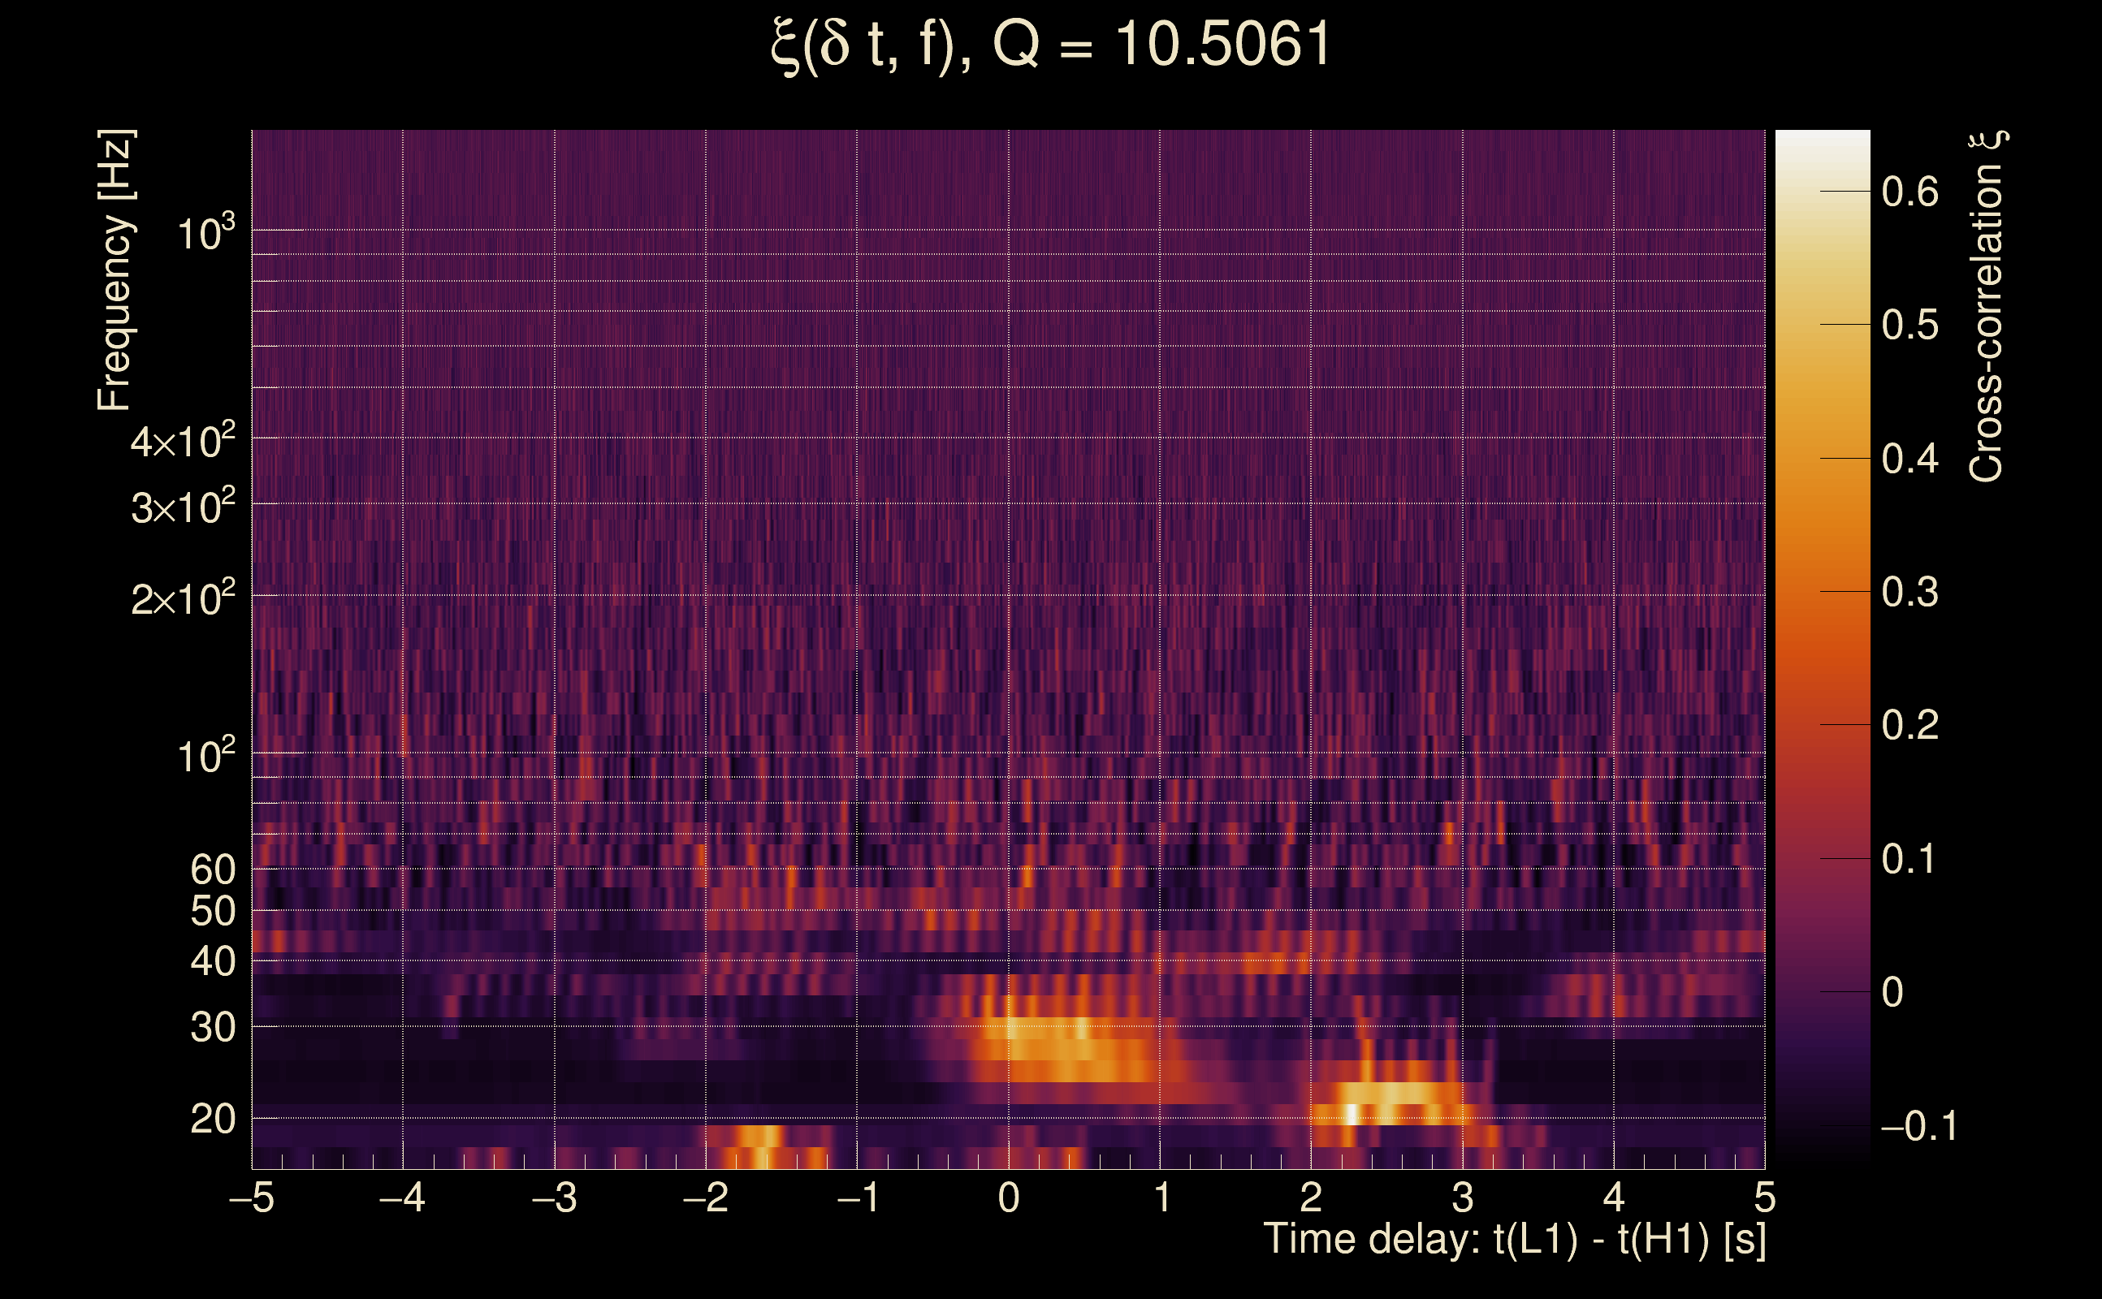Click the Cross-correlation ξ axis title
This screenshot has width=2102, height=1299.
tap(1987, 306)
